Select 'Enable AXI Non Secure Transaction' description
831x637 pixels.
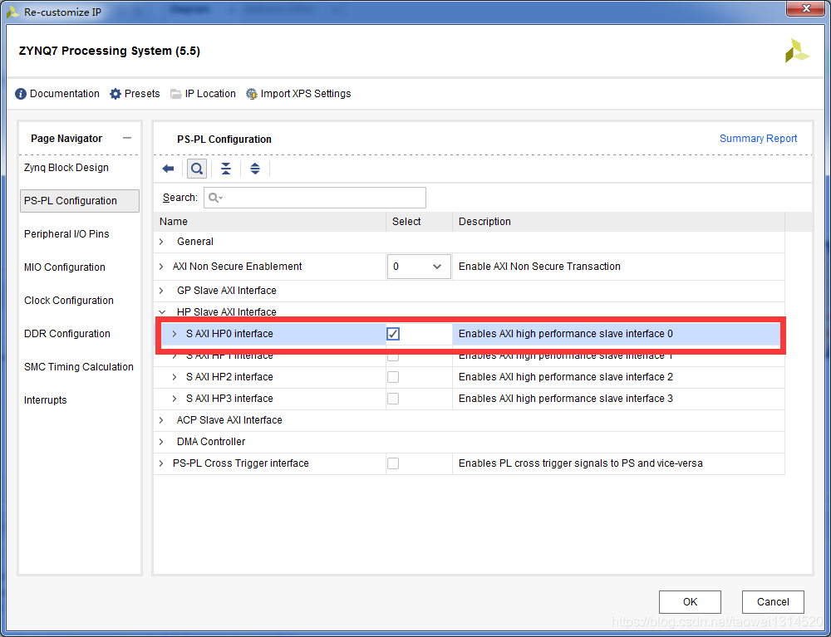pos(539,267)
